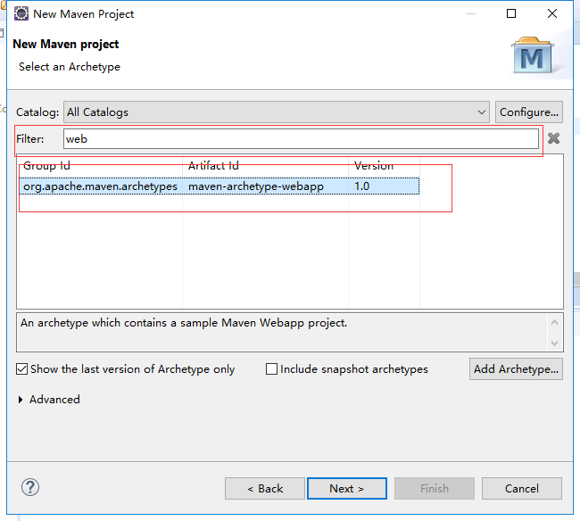Click the Add Archetype... button

pos(516,369)
